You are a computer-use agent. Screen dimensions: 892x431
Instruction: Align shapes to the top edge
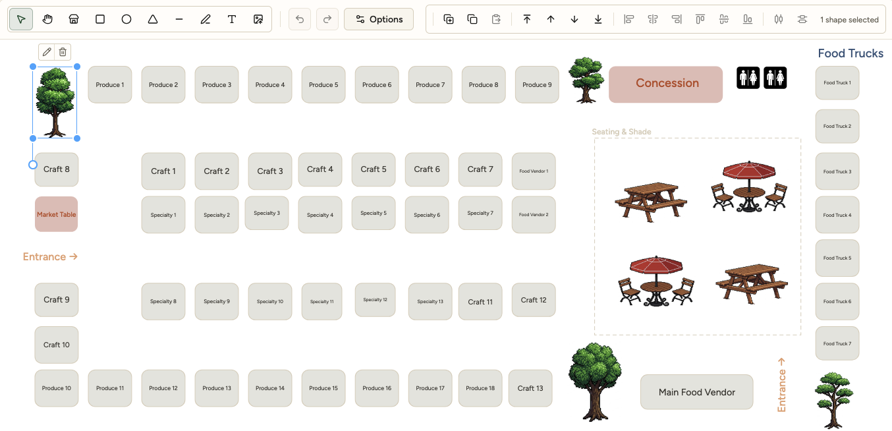[700, 19]
